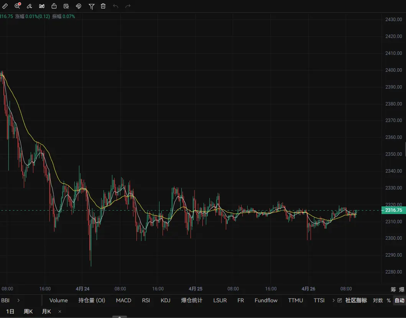Screen dimensions: 406x318
Task: Click the 振幅 0.07% readout
Action: [63, 16]
